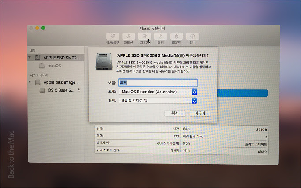The height and width of the screenshot is (188, 301).
Task: Select the APPLE SSD drive icon in sidebar
Action: pos(37,58)
